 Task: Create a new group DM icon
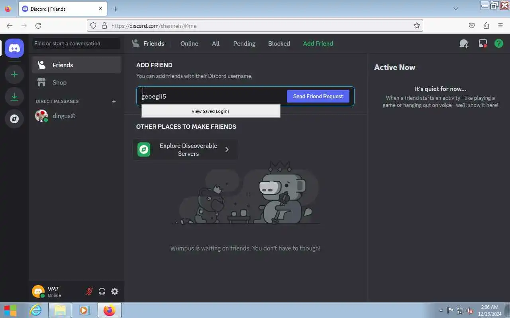[464, 44]
